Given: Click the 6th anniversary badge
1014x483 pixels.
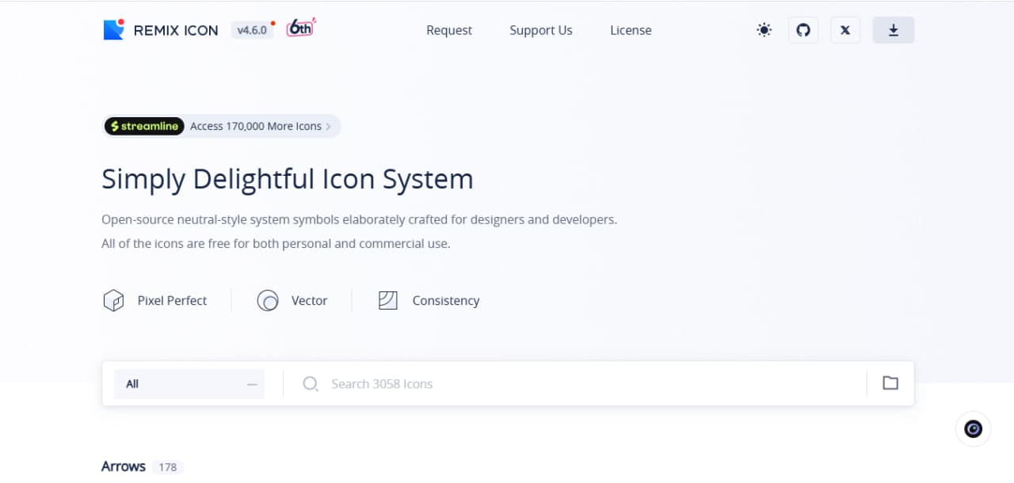Looking at the screenshot, I should pyautogui.click(x=300, y=28).
